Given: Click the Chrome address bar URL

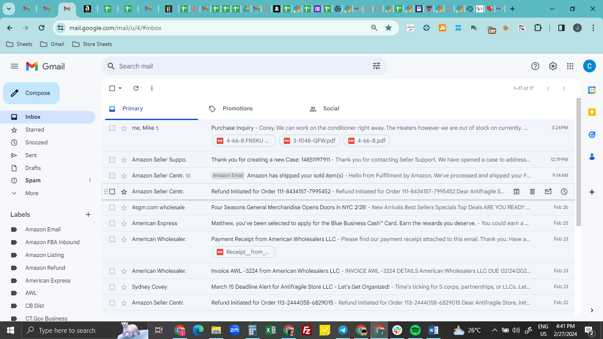Looking at the screenshot, I should (x=115, y=28).
